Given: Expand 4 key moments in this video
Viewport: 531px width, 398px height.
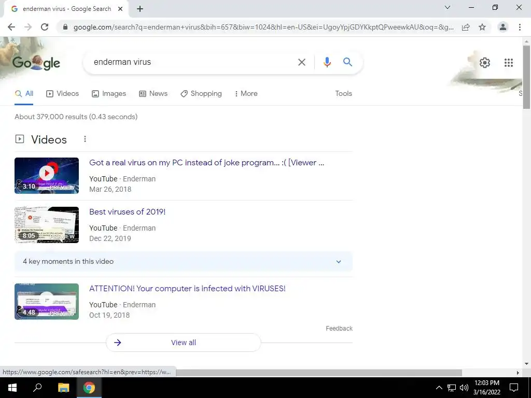Looking at the screenshot, I should pos(184,262).
